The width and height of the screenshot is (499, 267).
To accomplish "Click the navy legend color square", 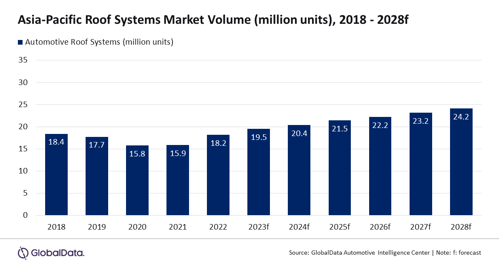I will tap(20, 42).
